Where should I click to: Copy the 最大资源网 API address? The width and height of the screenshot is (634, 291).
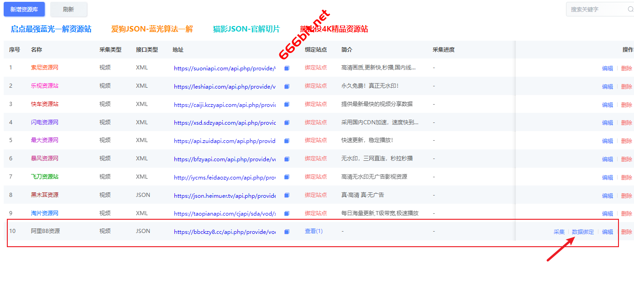point(287,141)
